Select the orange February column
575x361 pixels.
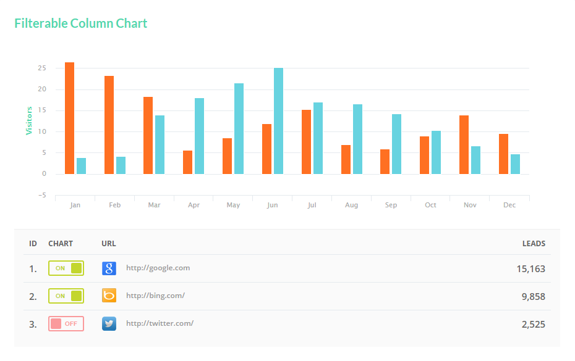point(109,125)
